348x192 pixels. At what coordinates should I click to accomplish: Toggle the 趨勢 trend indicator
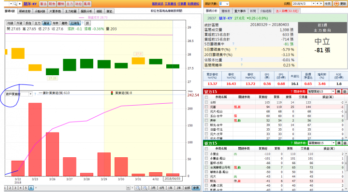(64, 23)
